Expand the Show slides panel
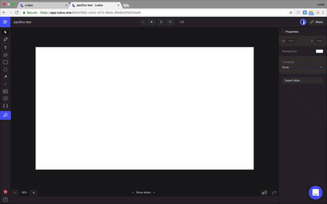Viewport: 327px width, 204px height. click(x=143, y=192)
